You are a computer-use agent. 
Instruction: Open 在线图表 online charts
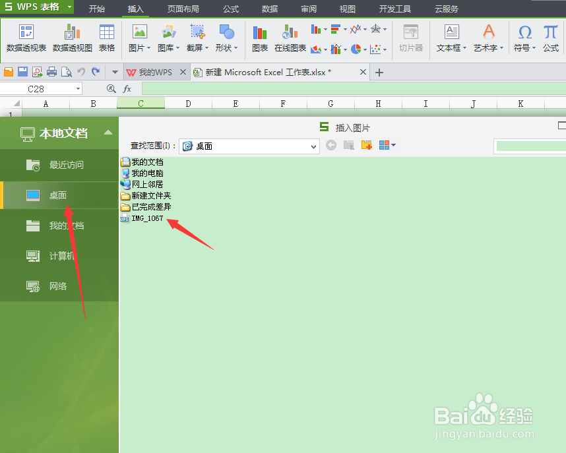290,38
